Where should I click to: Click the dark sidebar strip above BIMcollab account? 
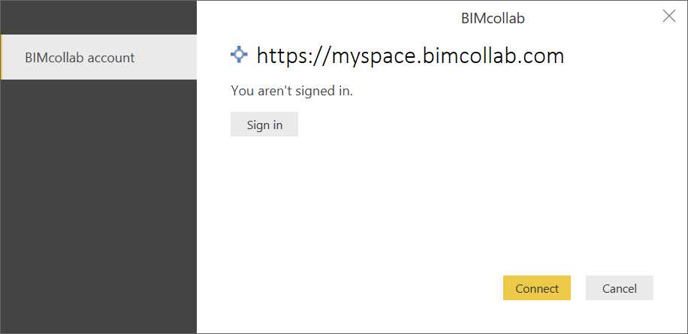[98, 17]
